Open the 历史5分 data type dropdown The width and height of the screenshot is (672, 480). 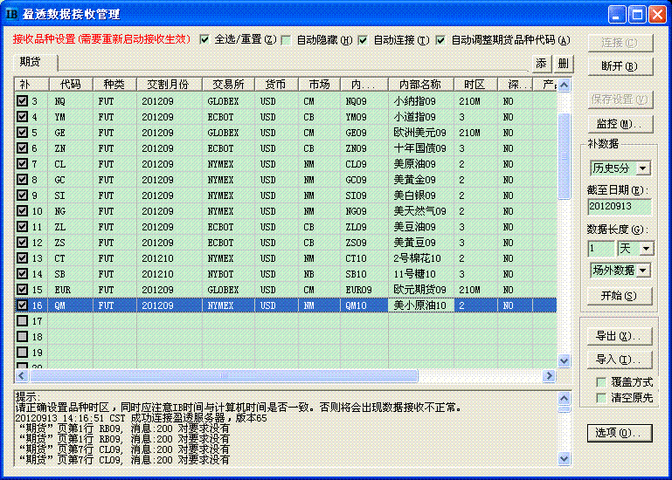pyautogui.click(x=643, y=168)
